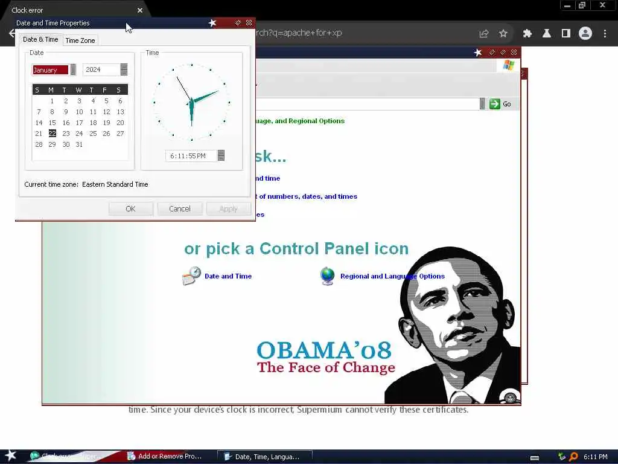618x464 pixels.
Task: Click OK in Date and Time Properties
Action: tap(130, 208)
